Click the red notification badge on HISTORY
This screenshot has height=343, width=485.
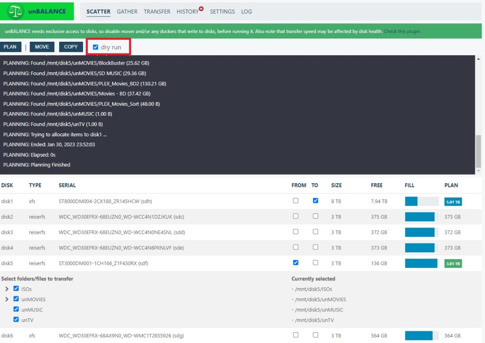tap(201, 9)
